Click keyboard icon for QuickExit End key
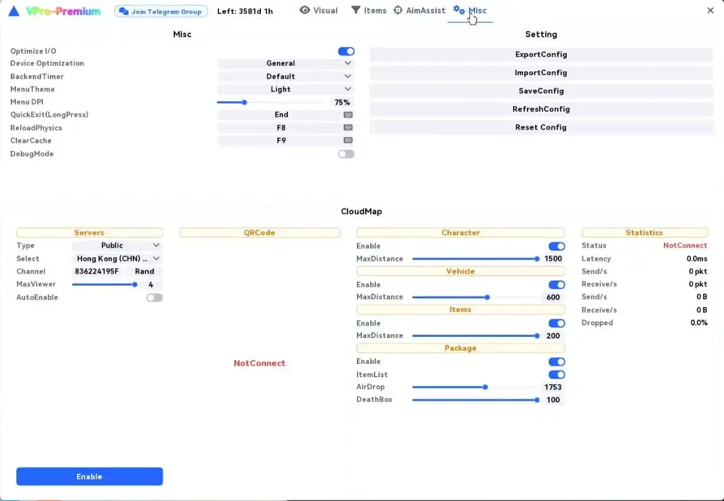724x501 pixels. pos(347,114)
